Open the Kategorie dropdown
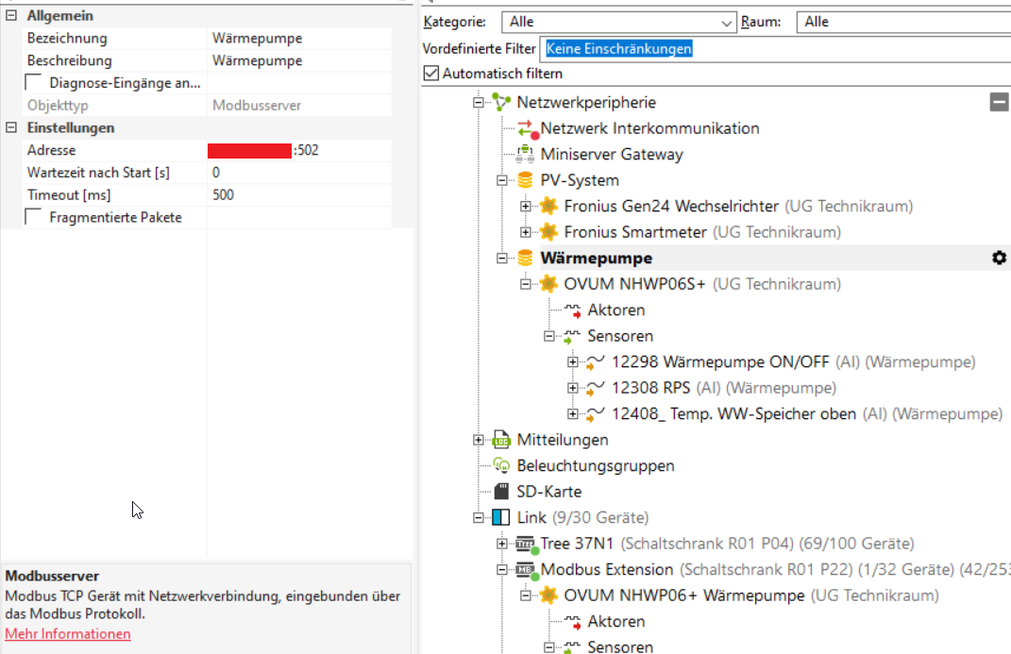Image resolution: width=1011 pixels, height=654 pixels. tap(727, 22)
